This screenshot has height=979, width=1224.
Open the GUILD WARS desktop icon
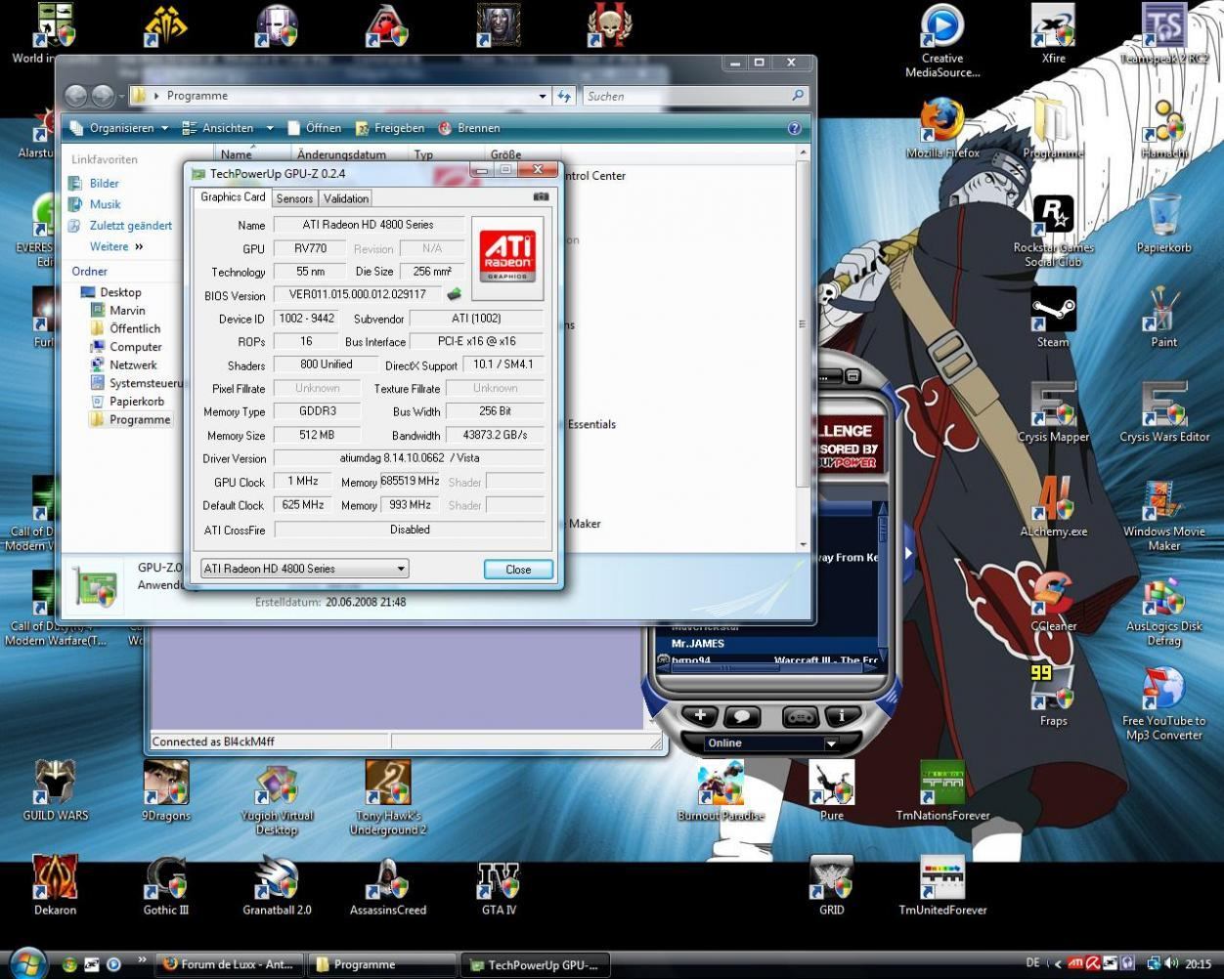click(56, 791)
